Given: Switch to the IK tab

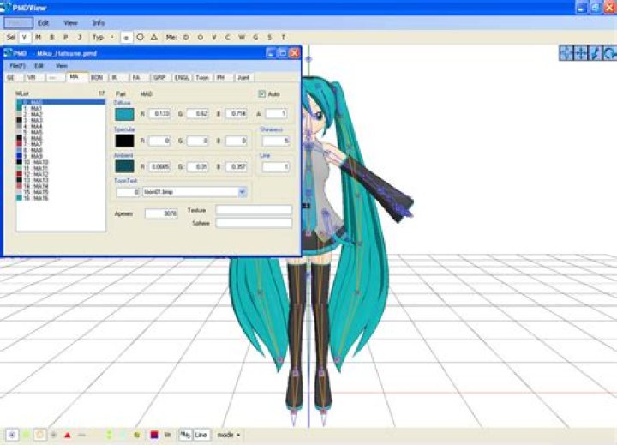Looking at the screenshot, I should click(x=118, y=77).
